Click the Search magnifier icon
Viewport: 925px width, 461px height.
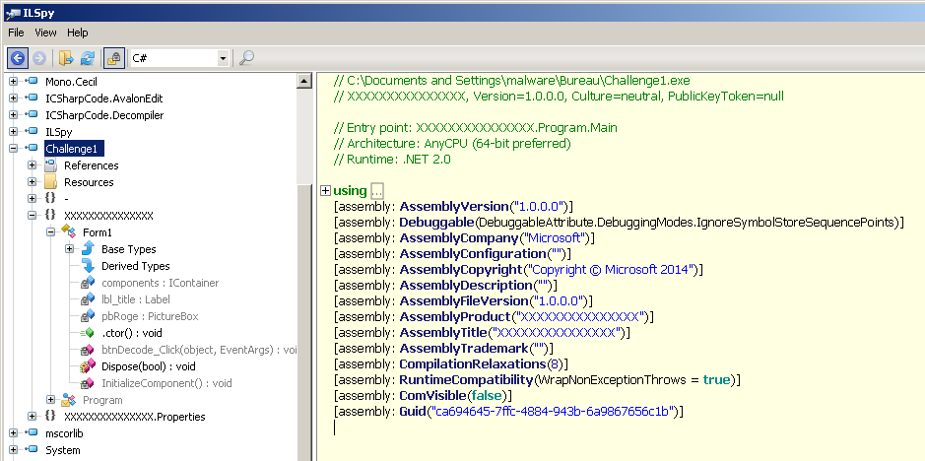[x=246, y=58]
